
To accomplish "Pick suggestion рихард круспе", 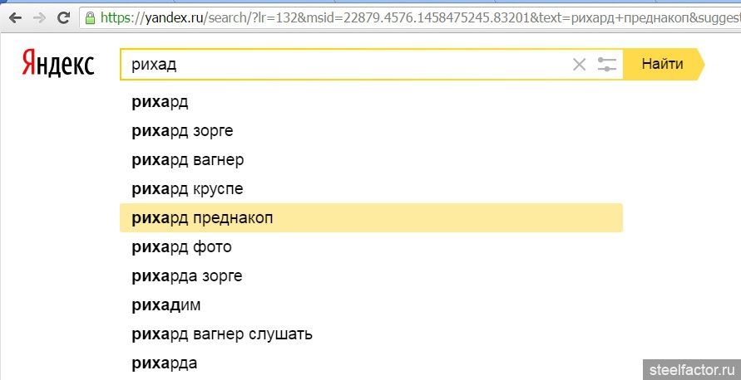I will coord(371,189).
